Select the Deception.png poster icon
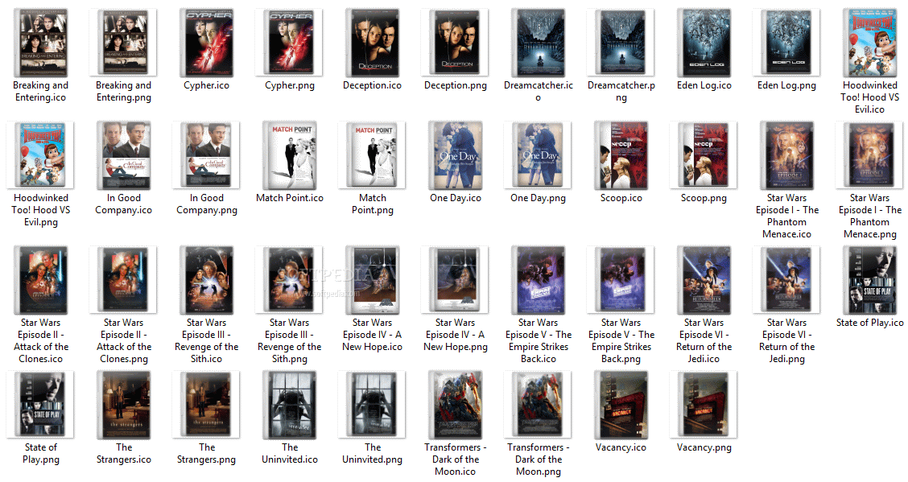 click(455, 42)
